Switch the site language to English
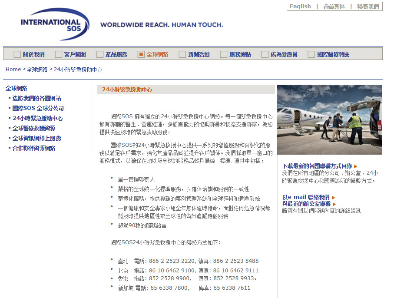The width and height of the screenshot is (394, 298). point(300,7)
